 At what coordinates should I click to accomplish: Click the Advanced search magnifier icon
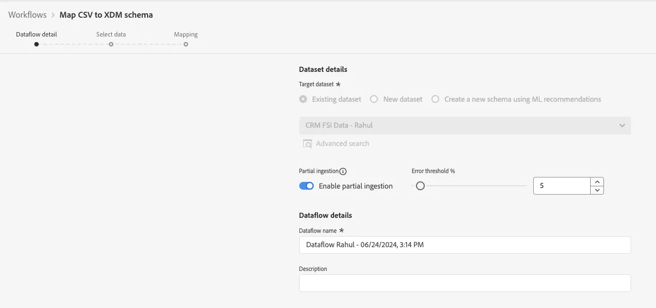pyautogui.click(x=308, y=144)
